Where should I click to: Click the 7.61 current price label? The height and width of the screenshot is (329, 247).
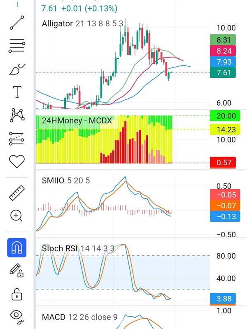tap(223, 73)
